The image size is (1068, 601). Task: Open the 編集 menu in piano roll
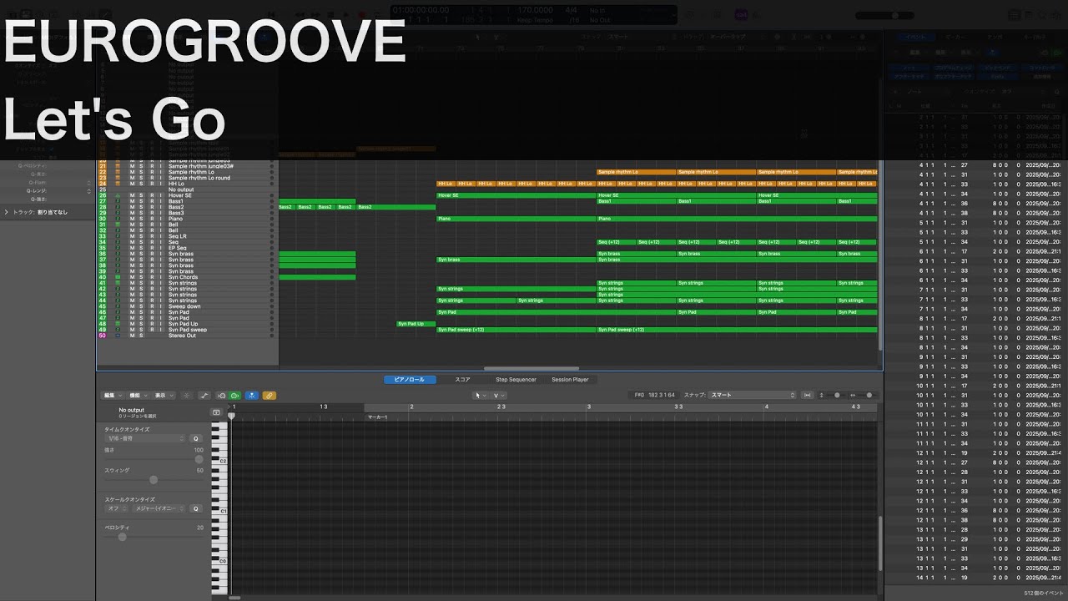(x=113, y=396)
